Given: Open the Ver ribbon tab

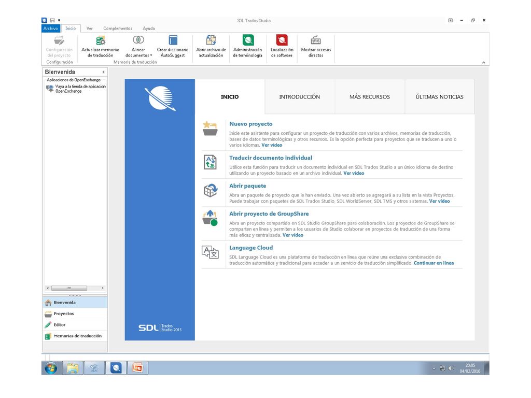Looking at the screenshot, I should [89, 29].
